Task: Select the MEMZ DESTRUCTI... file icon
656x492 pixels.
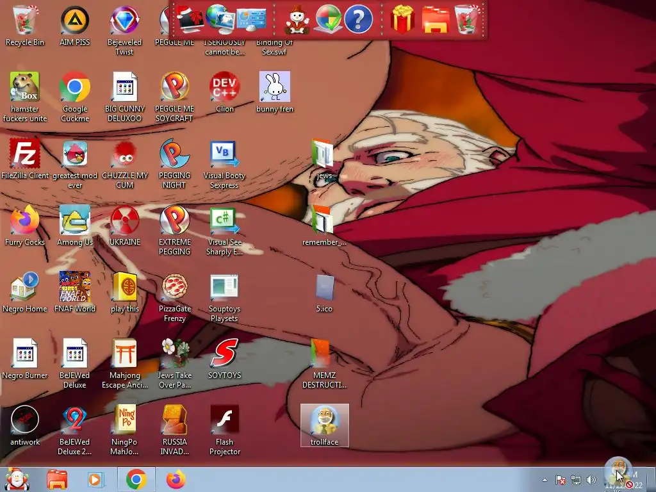Action: pyautogui.click(x=324, y=364)
